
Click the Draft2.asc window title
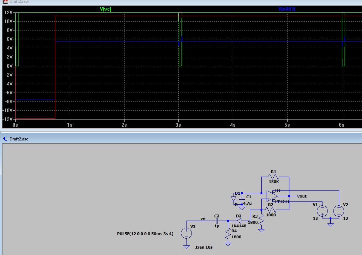coord(19,139)
